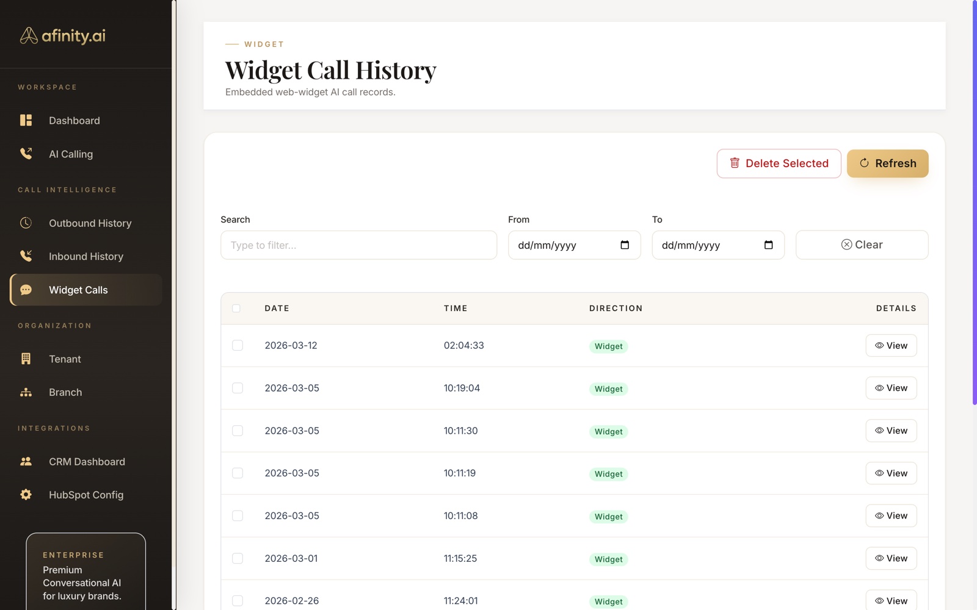Click the page vertical scrollbar thumb
977x610 pixels.
pyautogui.click(x=975, y=203)
